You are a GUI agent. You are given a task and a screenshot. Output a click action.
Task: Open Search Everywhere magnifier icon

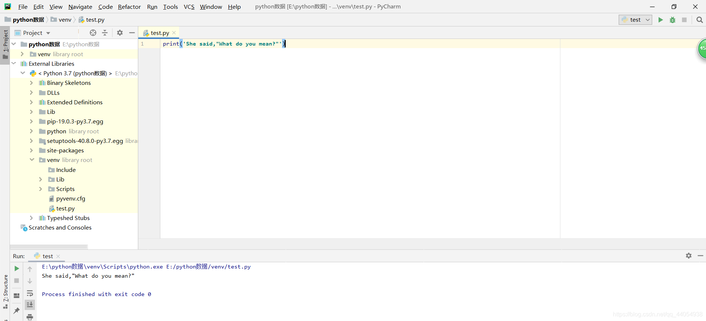pos(699,20)
